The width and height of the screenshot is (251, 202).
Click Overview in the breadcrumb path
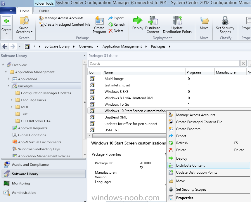[86, 46]
